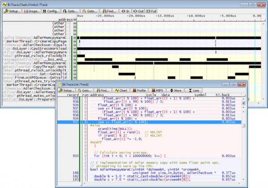Open Profile view in Trace.List toolbar
The width and height of the screenshot is (268, 188).
139,90
